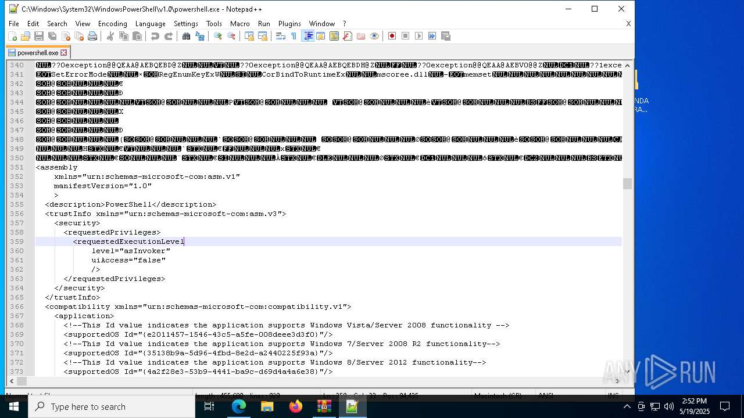
Task: Click the Paste toolbar icon
Action: pyautogui.click(x=137, y=36)
